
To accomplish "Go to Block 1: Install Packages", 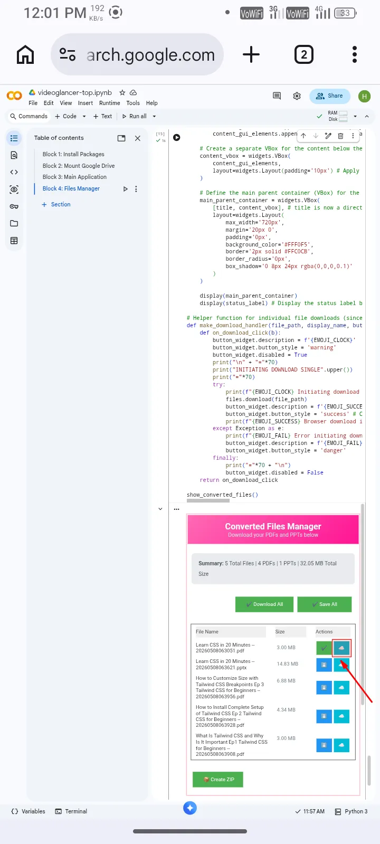I will tap(73, 154).
